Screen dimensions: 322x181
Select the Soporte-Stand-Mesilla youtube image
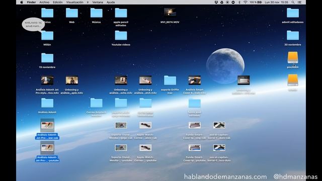(x=121, y=148)
